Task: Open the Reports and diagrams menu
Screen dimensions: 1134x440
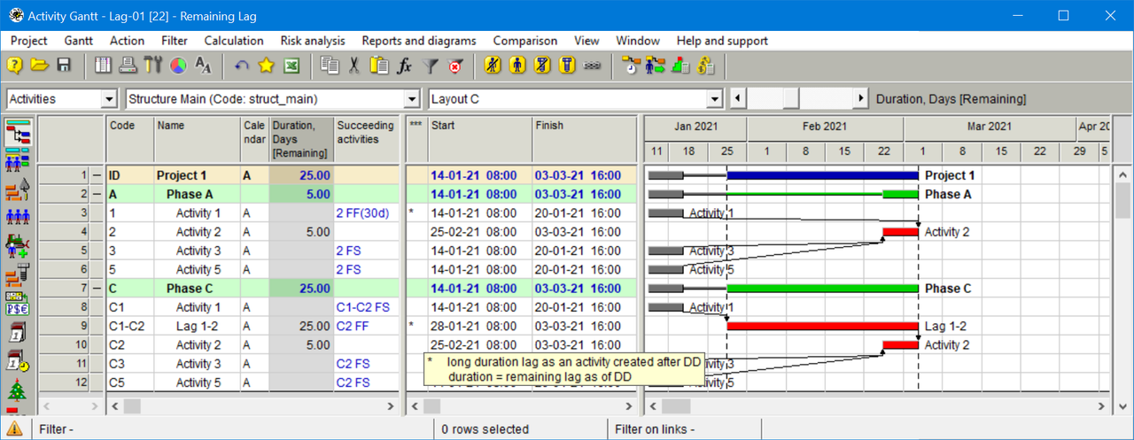Action: click(x=419, y=41)
